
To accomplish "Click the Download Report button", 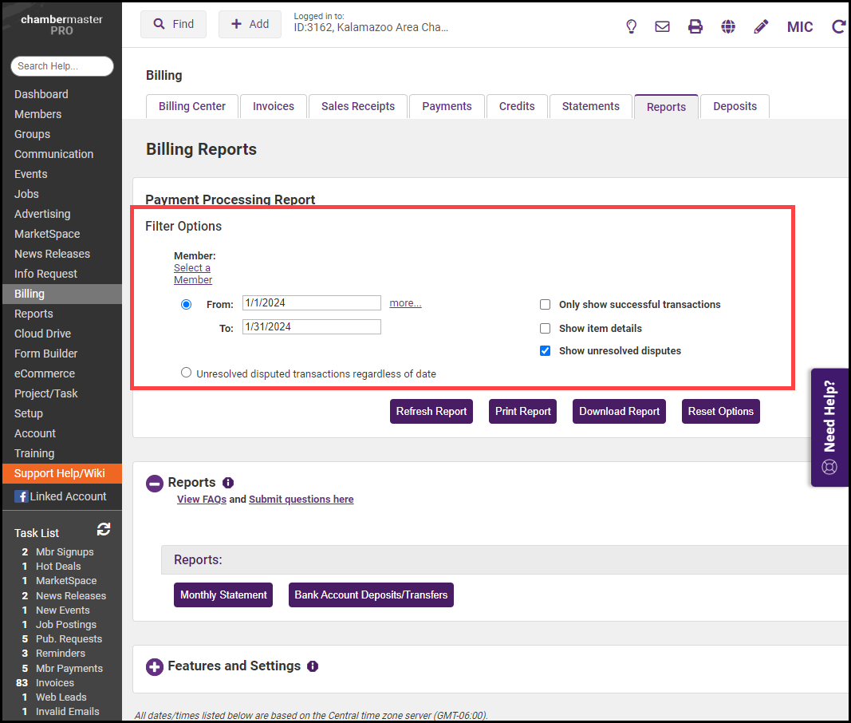I will tap(619, 412).
